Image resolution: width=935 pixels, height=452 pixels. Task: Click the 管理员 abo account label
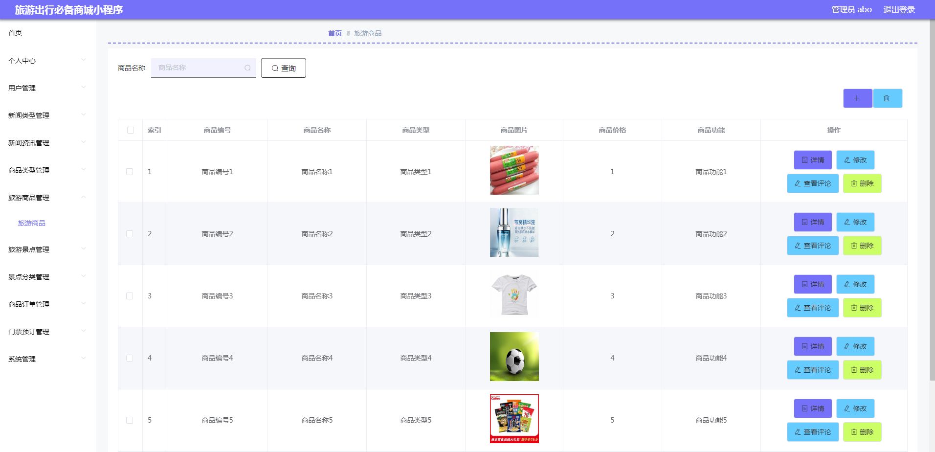(851, 10)
